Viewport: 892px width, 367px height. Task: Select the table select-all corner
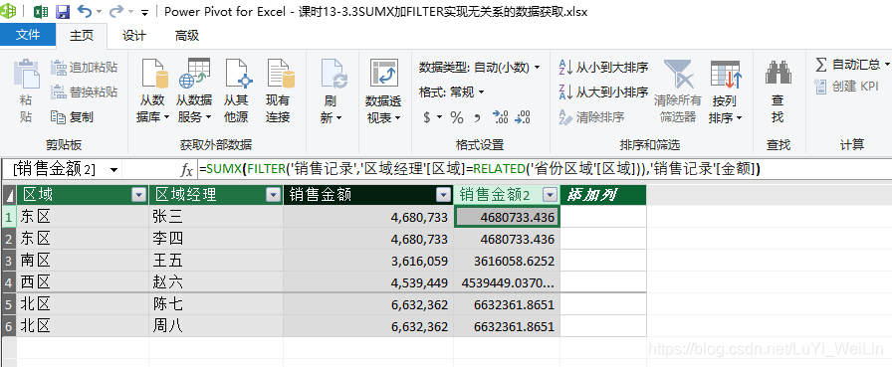click(9, 195)
